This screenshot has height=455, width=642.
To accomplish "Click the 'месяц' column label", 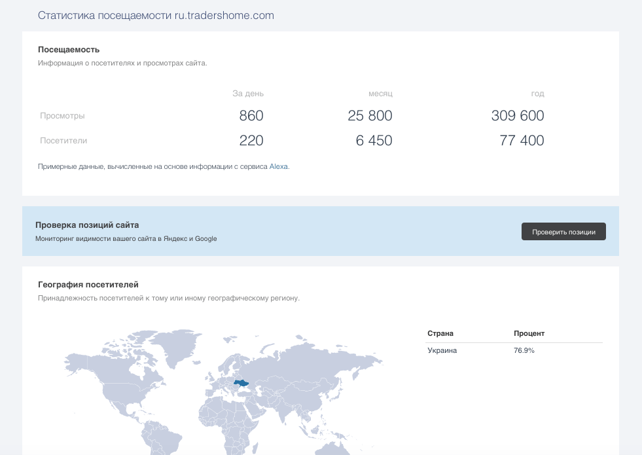I will point(380,94).
